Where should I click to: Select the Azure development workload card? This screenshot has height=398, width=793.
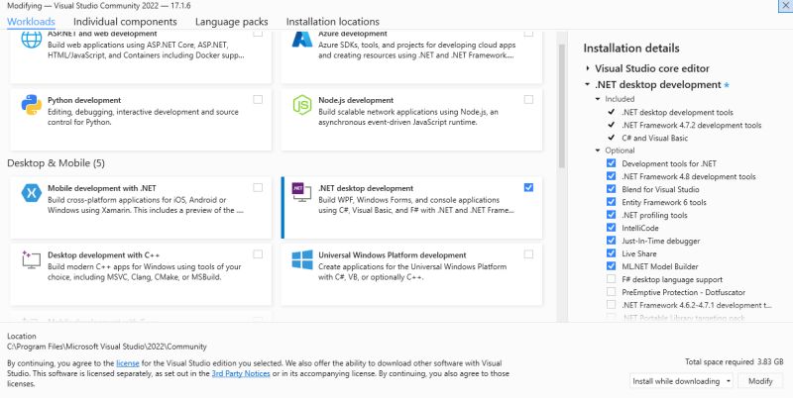coord(411,56)
